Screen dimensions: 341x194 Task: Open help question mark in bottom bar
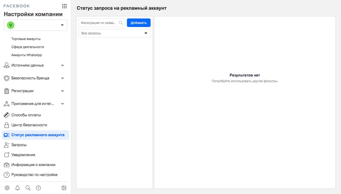pos(38,188)
